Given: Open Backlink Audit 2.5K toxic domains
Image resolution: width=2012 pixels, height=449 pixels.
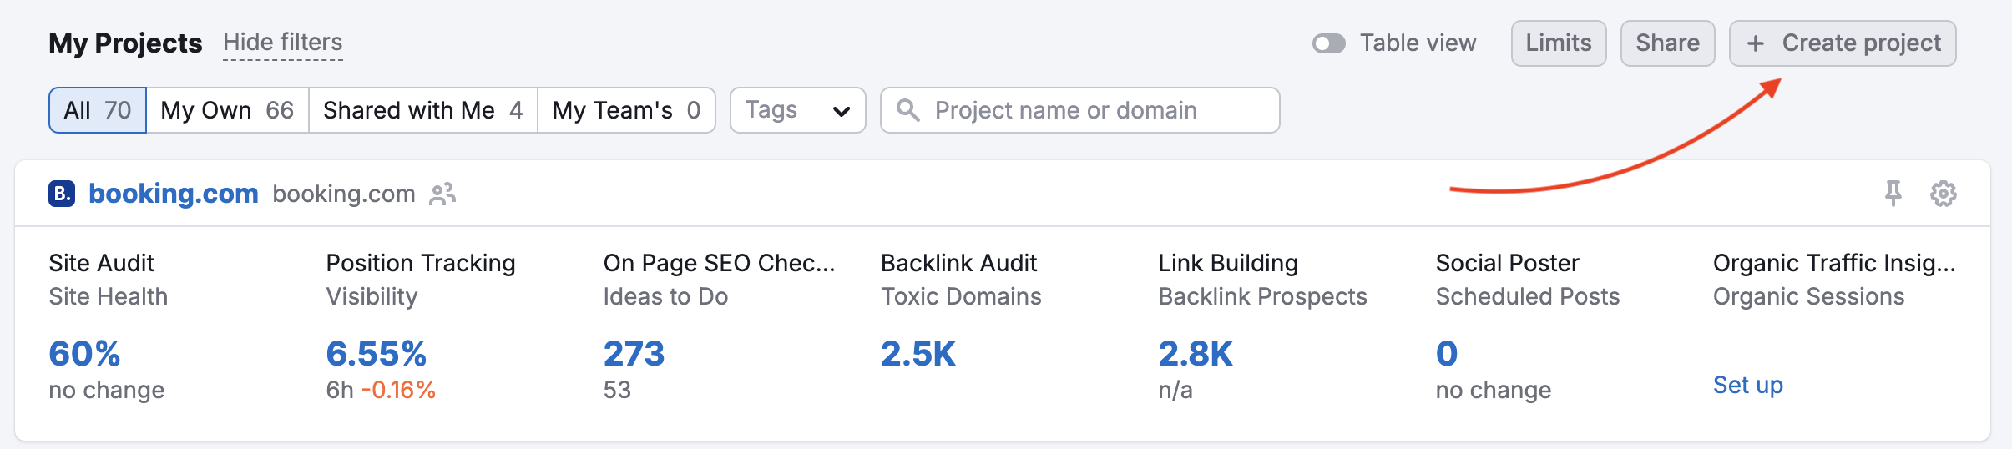Looking at the screenshot, I should pyautogui.click(x=918, y=354).
